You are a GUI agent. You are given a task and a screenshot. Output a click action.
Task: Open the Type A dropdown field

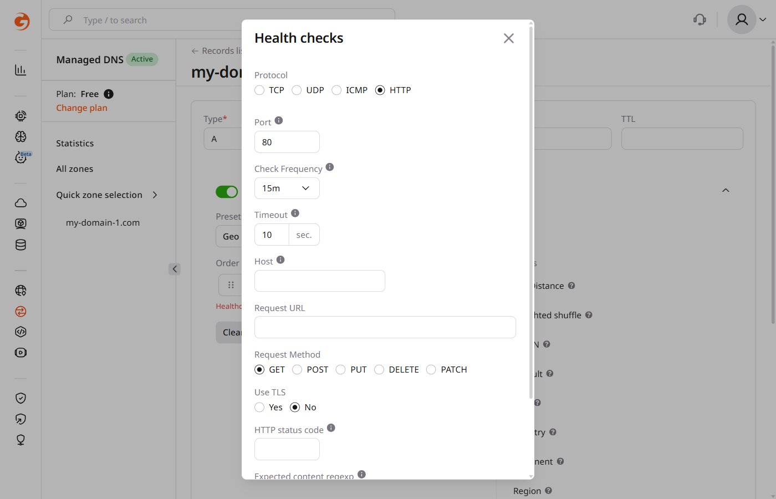point(223,139)
